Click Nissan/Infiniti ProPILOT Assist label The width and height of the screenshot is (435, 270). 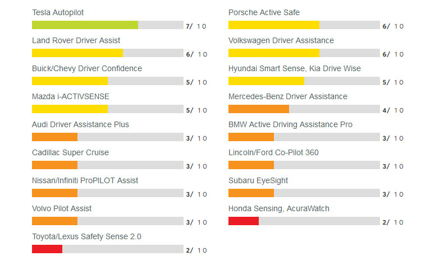click(85, 180)
